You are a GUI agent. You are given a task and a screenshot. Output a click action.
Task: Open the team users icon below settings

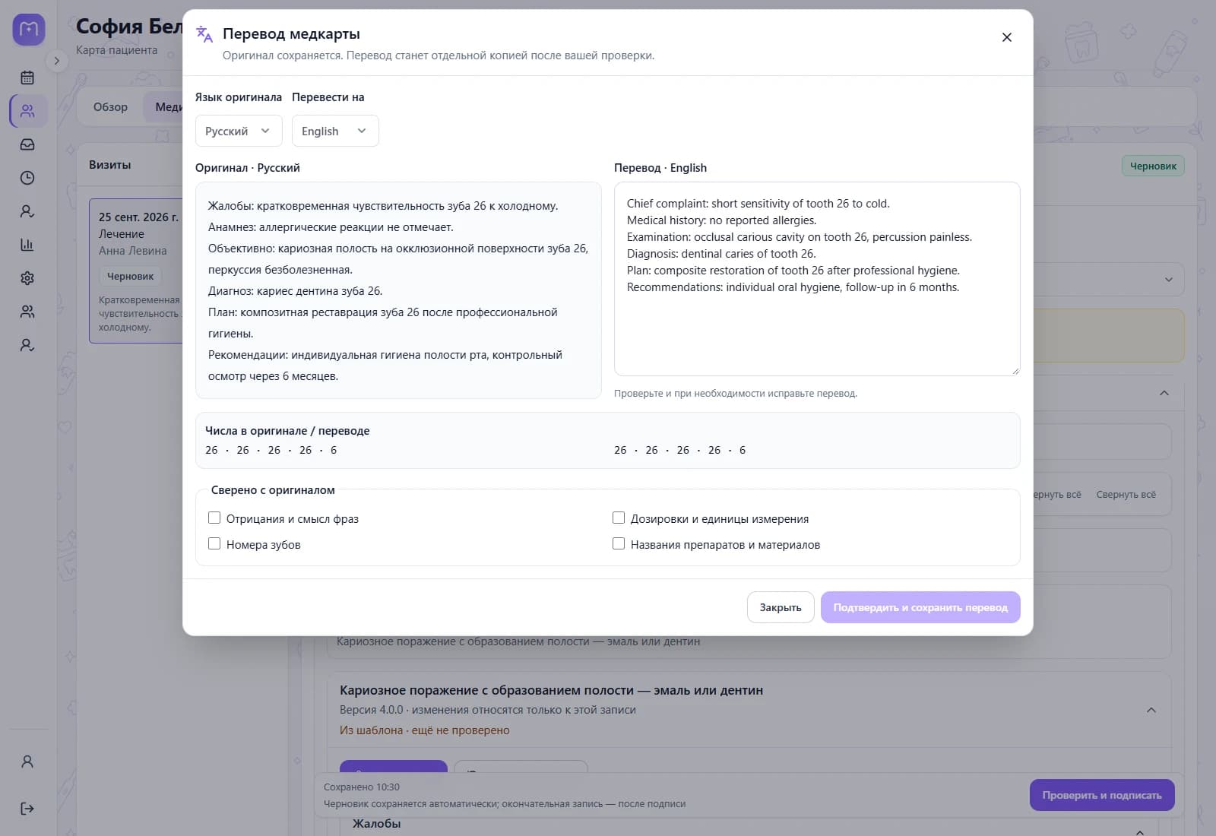click(27, 312)
